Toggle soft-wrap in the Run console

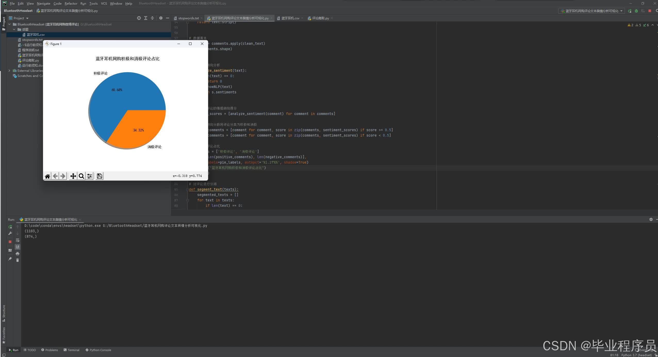point(18,240)
